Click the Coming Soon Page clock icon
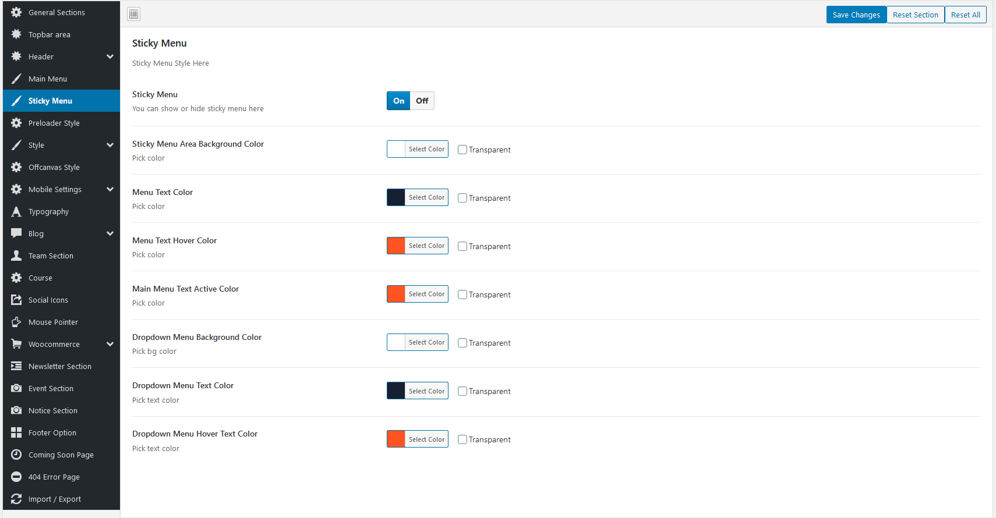This screenshot has height=518, width=996. [16, 455]
